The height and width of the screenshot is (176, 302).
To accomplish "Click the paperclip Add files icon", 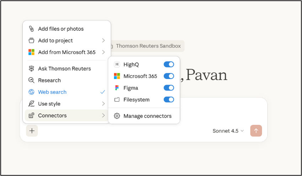I will tap(31, 29).
